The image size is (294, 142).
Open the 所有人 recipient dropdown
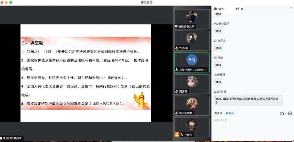tap(231, 113)
